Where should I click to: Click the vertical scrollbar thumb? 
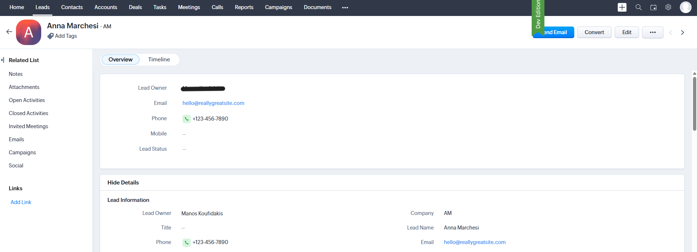pyautogui.click(x=694, y=103)
